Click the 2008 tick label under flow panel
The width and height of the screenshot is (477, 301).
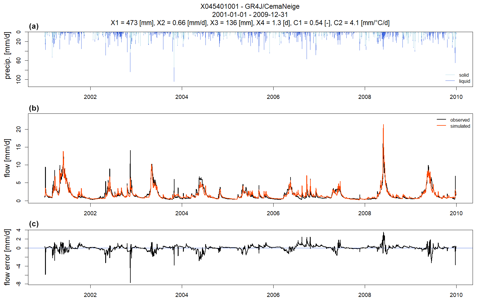coord(364,213)
